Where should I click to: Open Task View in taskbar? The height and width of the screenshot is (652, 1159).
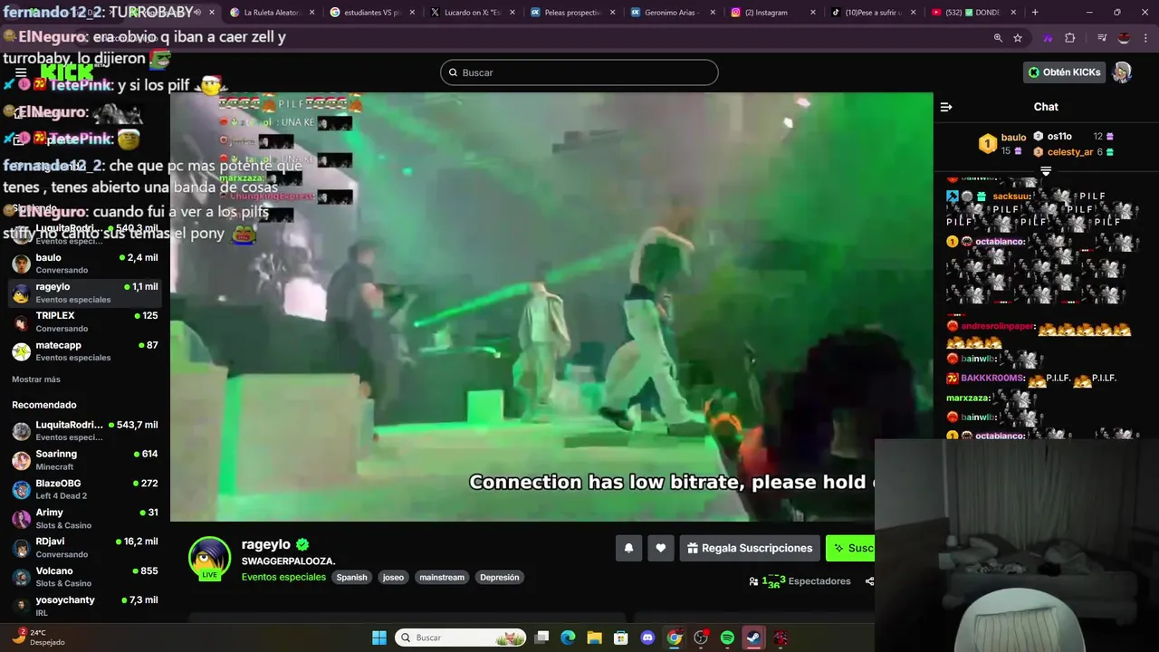click(x=541, y=638)
